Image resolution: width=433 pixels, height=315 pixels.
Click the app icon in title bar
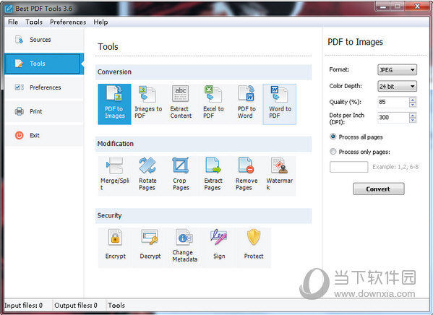click(9, 9)
